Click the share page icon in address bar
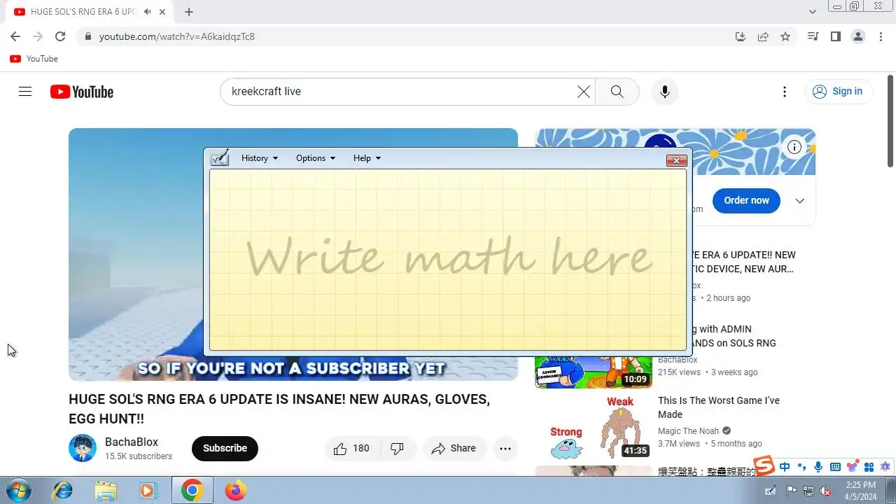Viewport: 896px width, 504px height. tap(763, 36)
